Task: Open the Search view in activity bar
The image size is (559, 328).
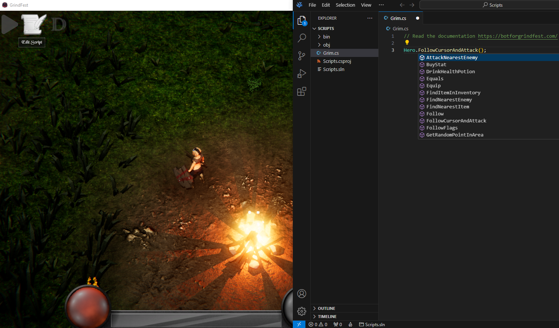Action: 302,38
